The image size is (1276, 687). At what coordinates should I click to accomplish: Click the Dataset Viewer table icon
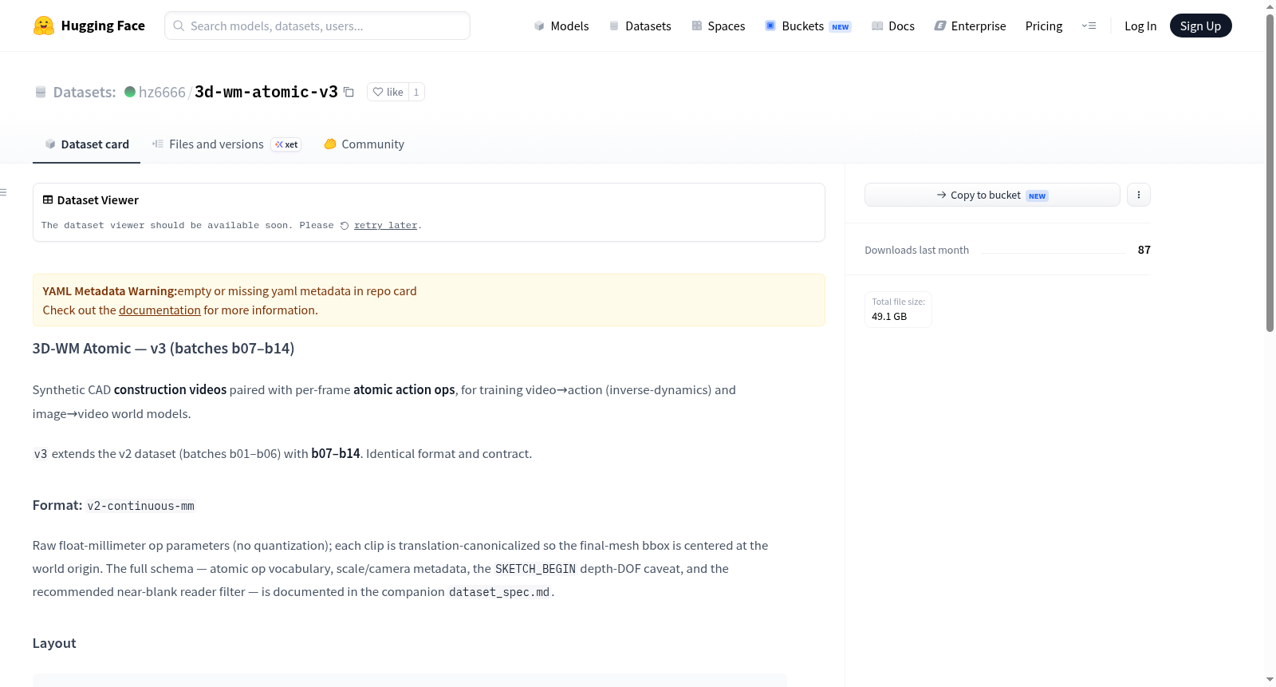tap(48, 199)
